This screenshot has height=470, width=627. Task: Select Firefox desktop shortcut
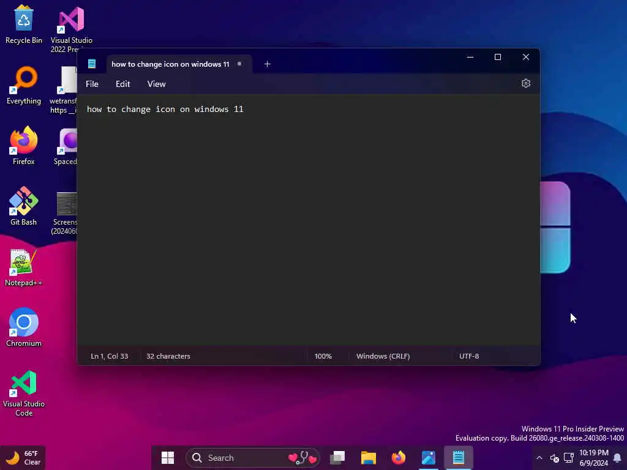pos(24,146)
